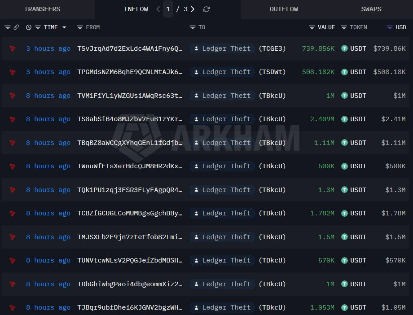
Task: Click Tron icon on 739.856K transfer row
Action: pyautogui.click(x=13, y=48)
